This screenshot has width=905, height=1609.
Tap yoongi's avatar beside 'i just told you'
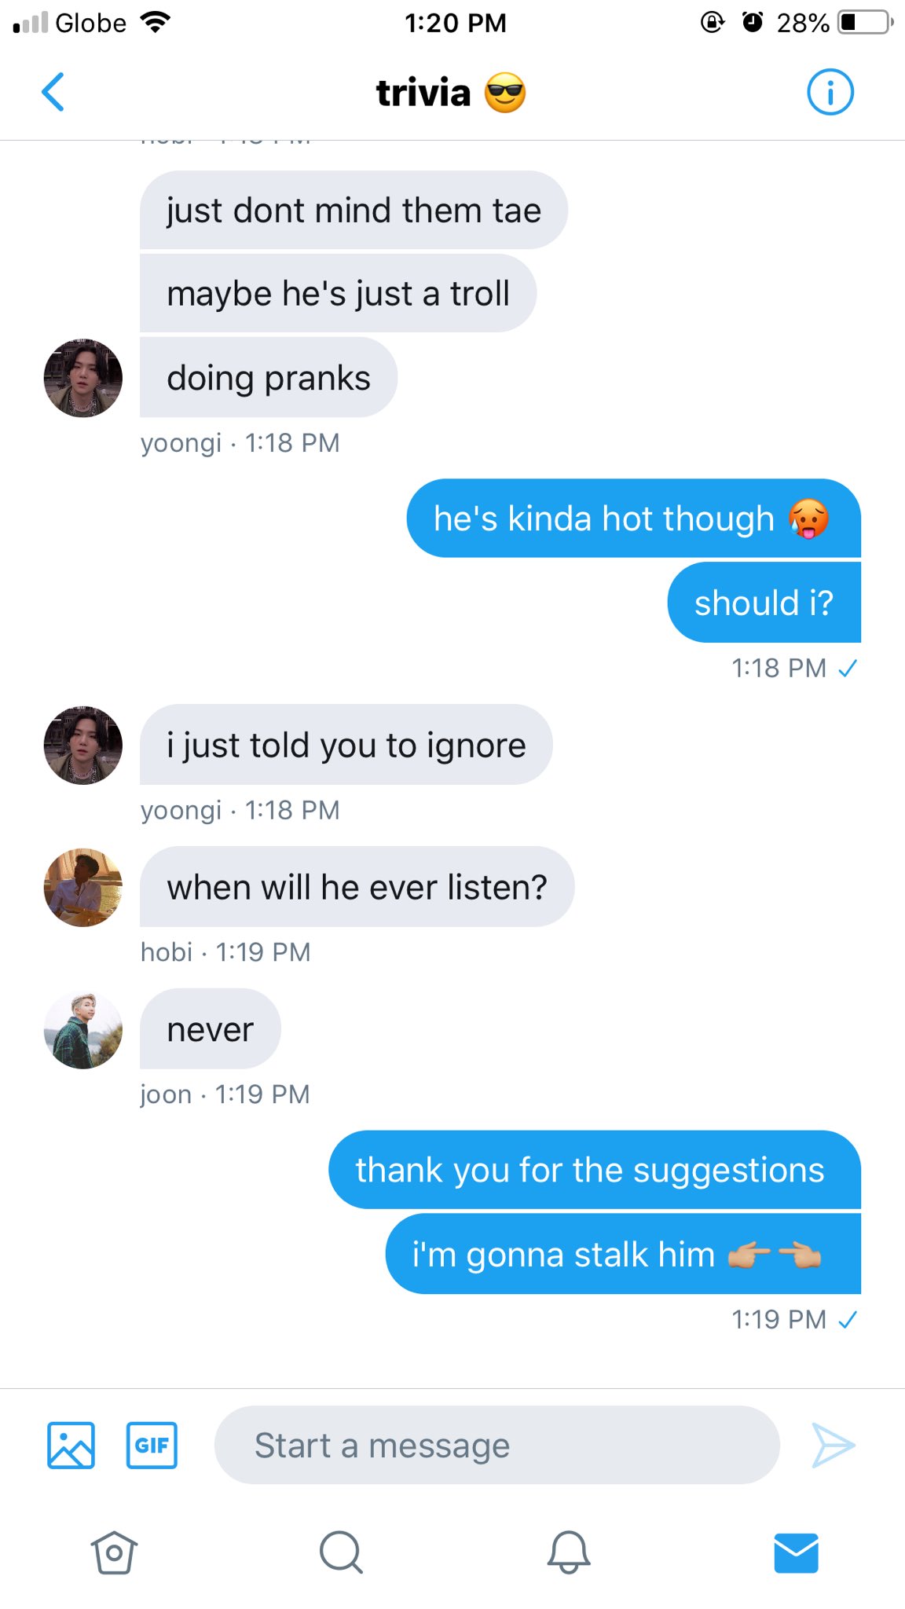[x=83, y=745]
